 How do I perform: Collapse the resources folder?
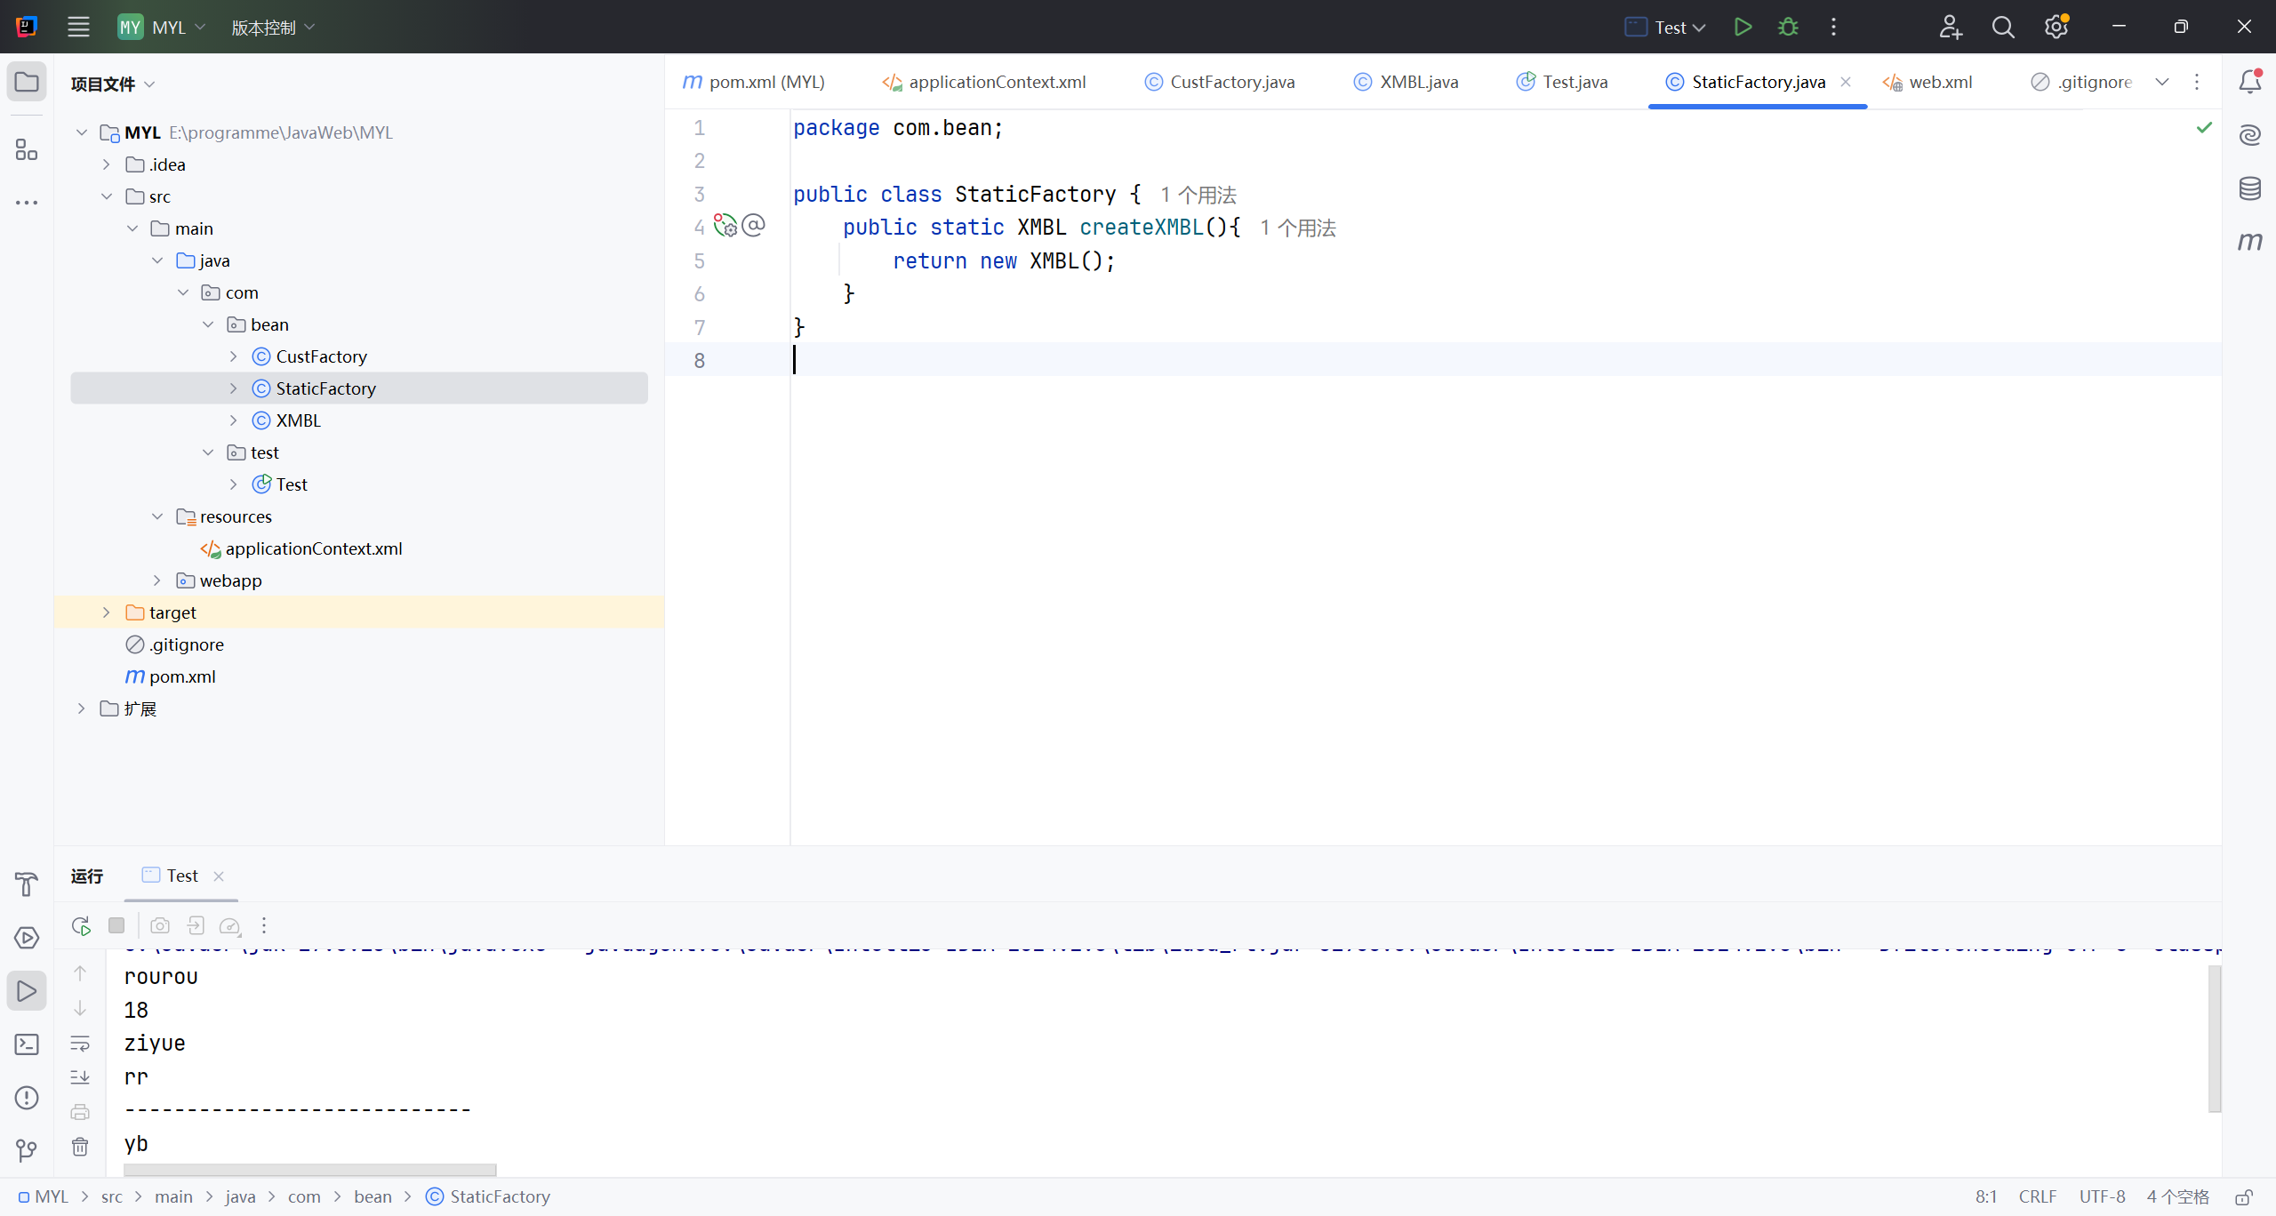tap(157, 516)
